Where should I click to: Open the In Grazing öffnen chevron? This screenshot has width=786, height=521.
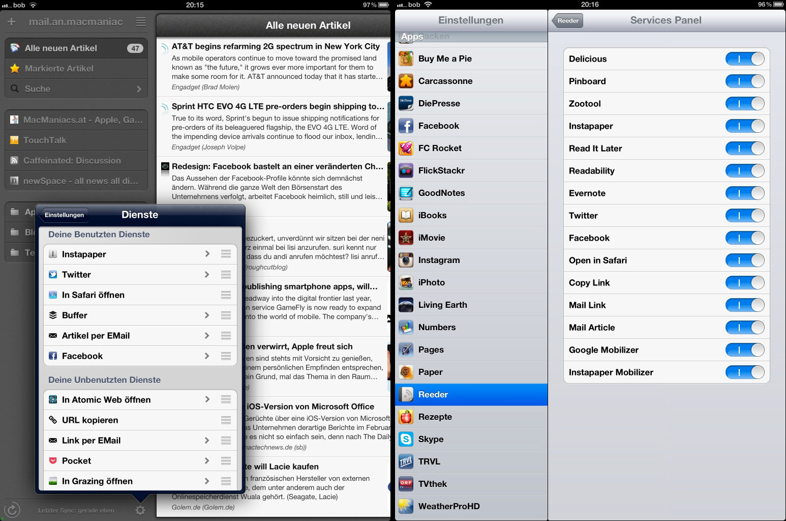pyautogui.click(x=207, y=481)
